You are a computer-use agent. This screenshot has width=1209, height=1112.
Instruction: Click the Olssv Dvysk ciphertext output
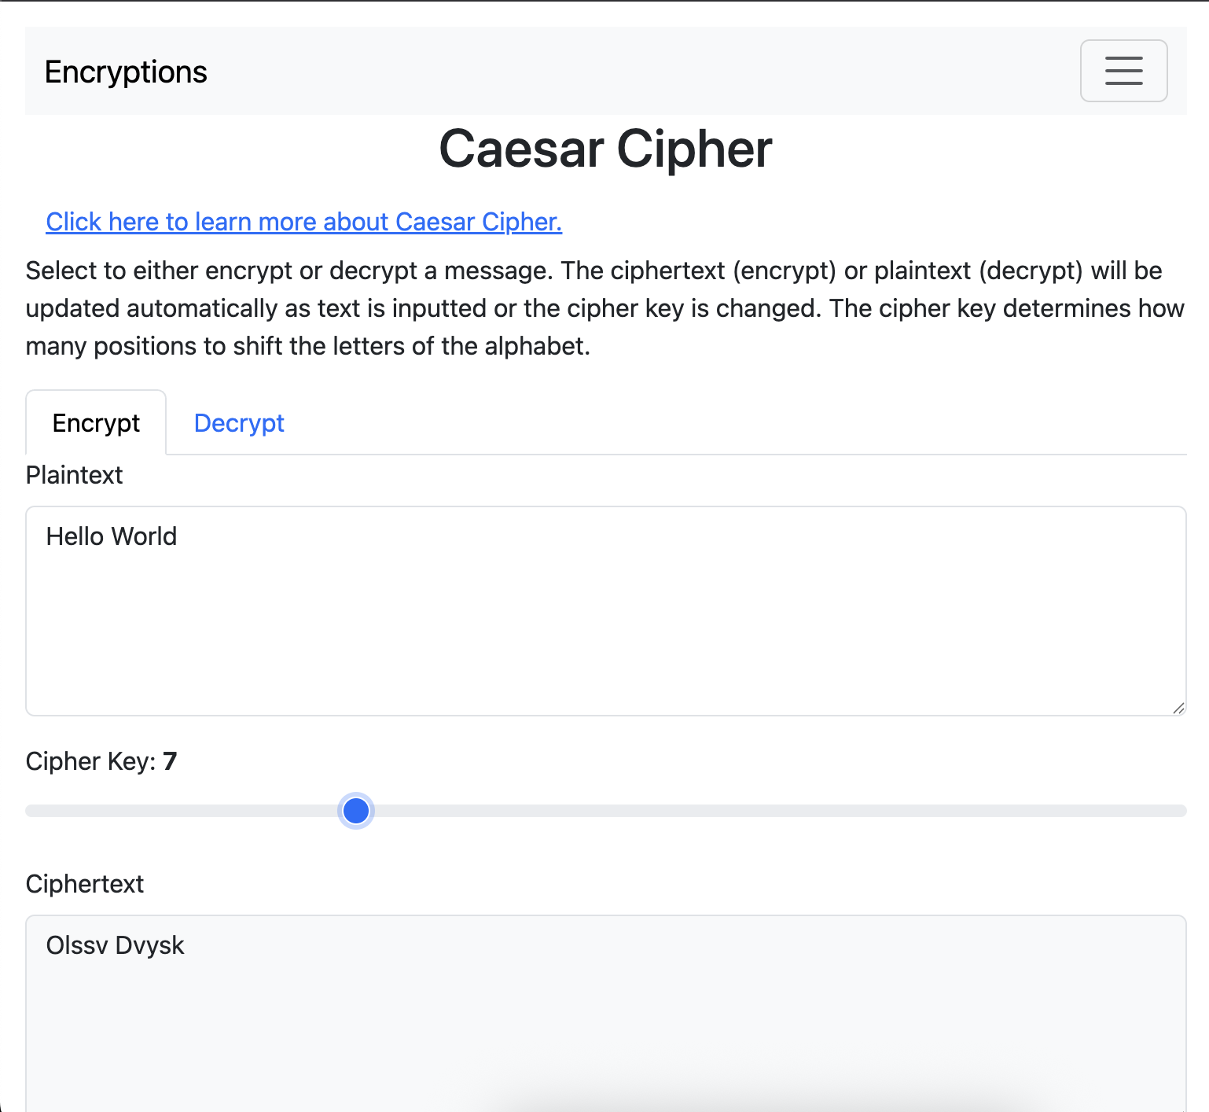(x=115, y=945)
